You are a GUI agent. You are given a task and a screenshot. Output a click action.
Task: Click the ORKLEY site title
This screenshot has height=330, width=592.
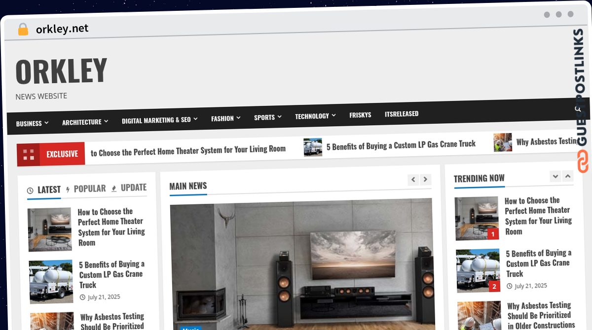click(x=61, y=70)
